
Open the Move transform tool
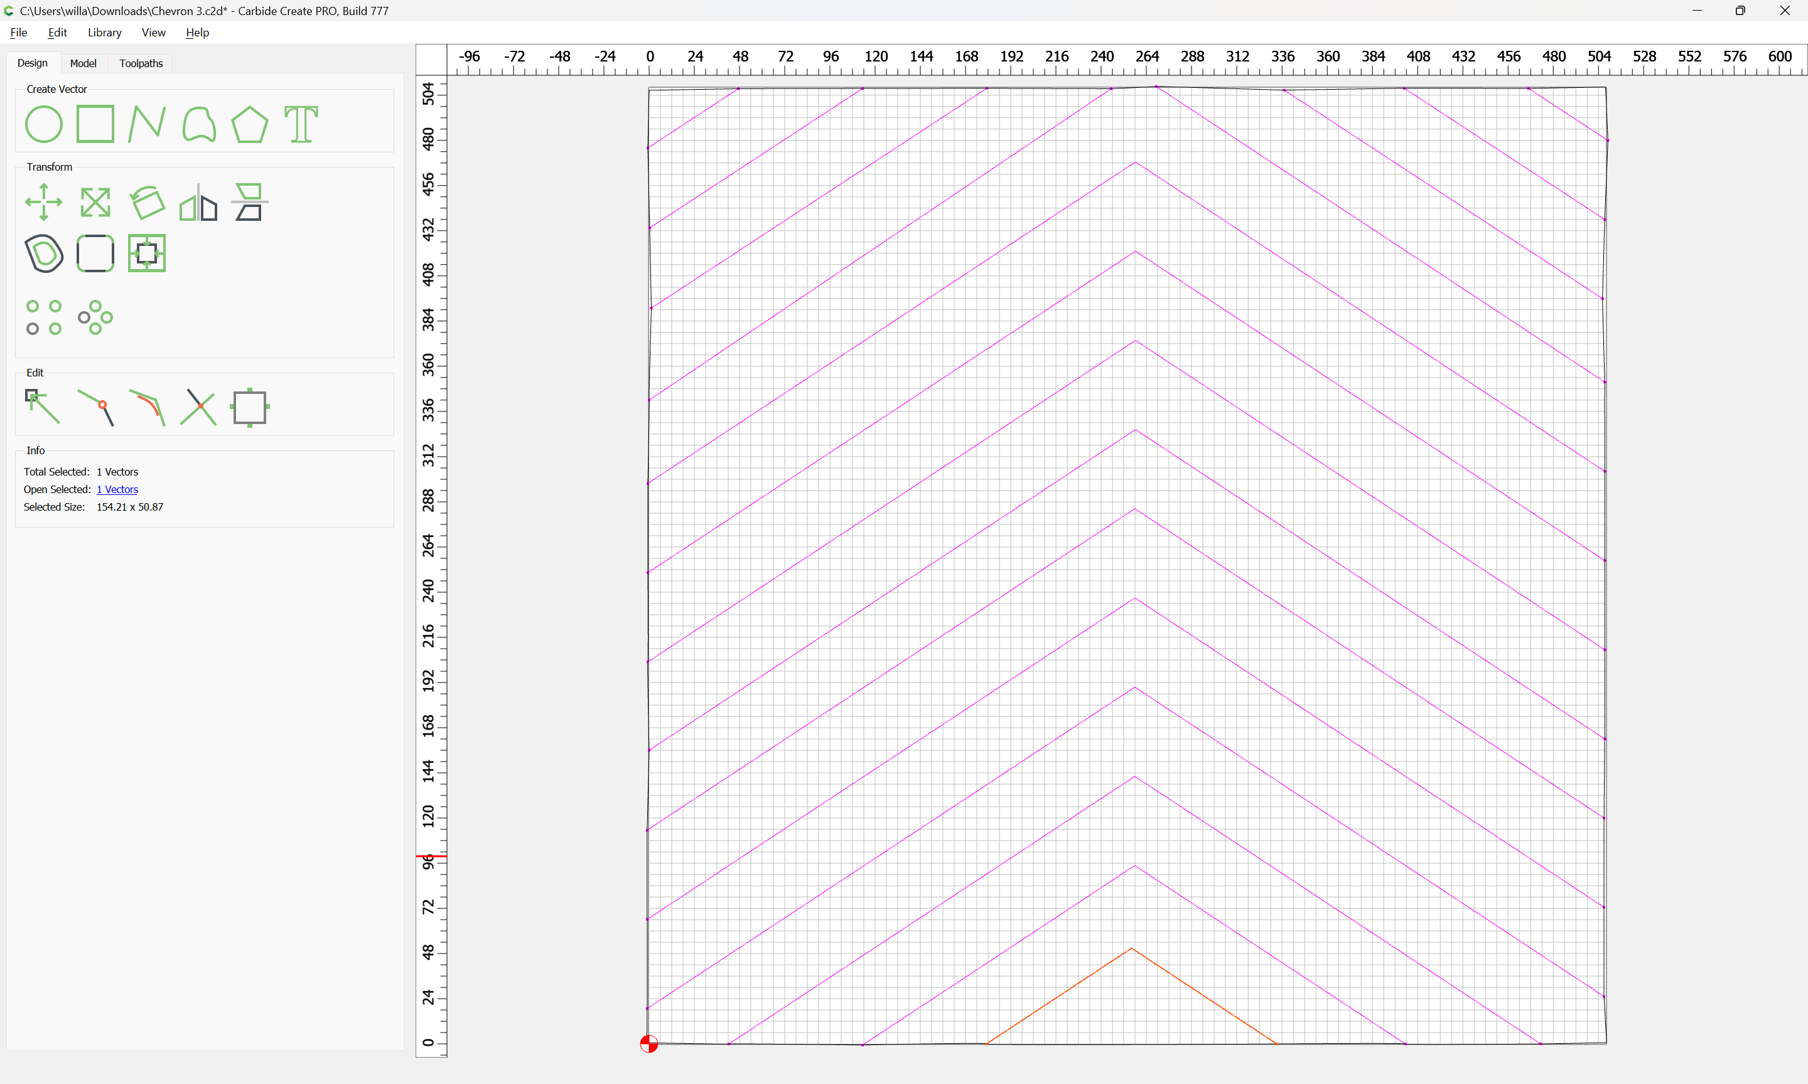pos(44,203)
